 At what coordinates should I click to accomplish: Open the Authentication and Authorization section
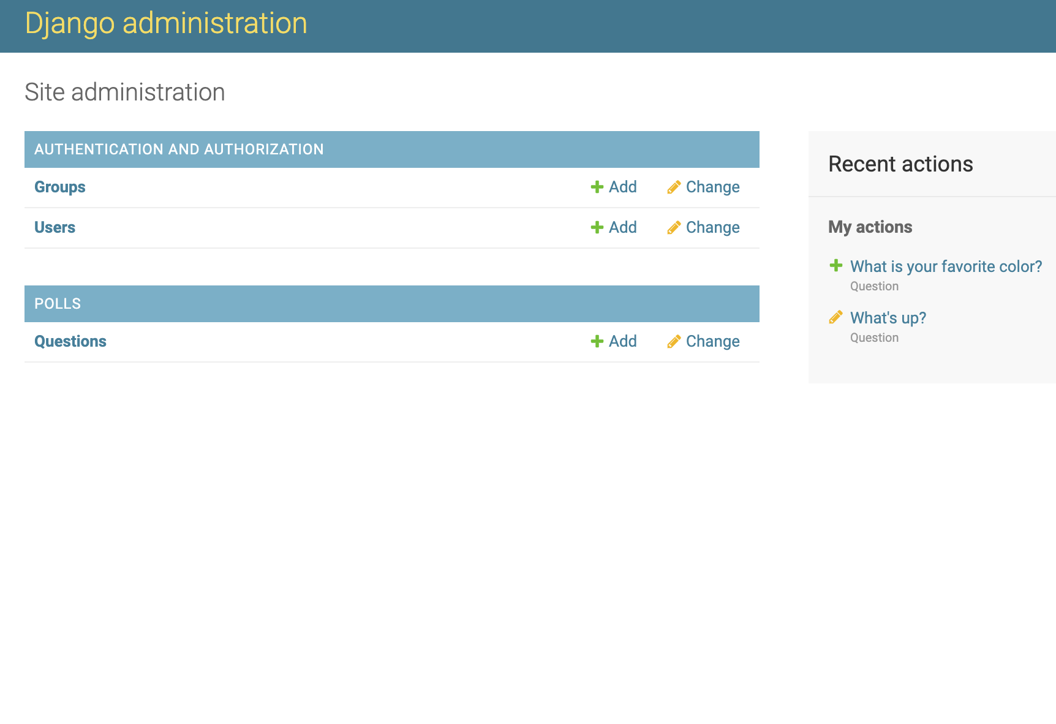[x=179, y=149]
